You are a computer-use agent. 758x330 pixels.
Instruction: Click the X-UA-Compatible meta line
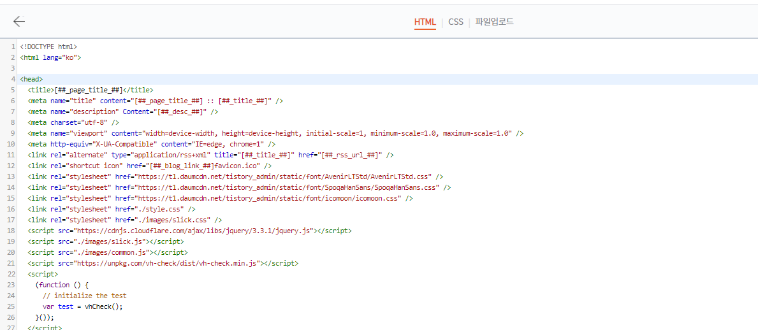pos(151,145)
